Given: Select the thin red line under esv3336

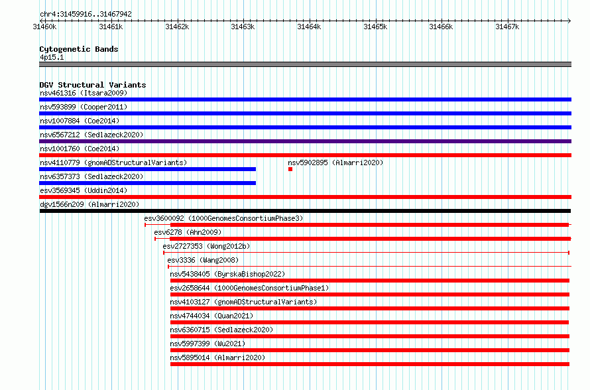Looking at the screenshot, I should [x=369, y=267].
